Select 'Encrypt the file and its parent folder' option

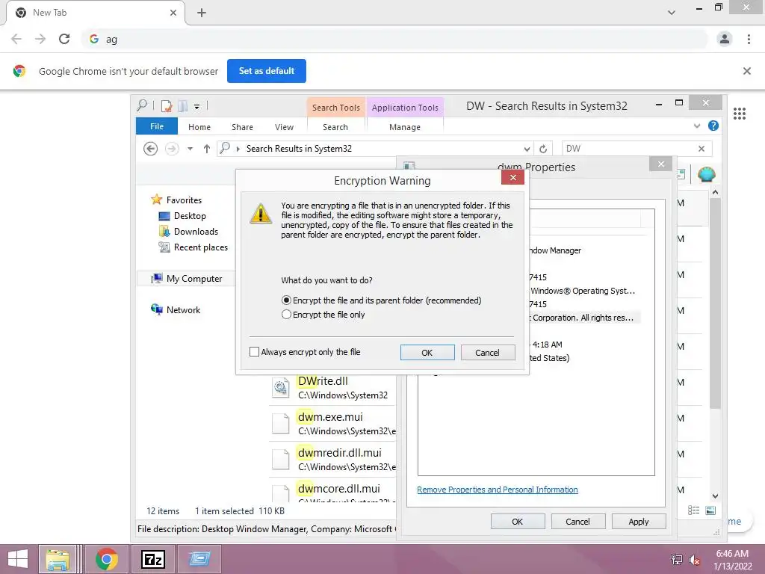pos(382,300)
